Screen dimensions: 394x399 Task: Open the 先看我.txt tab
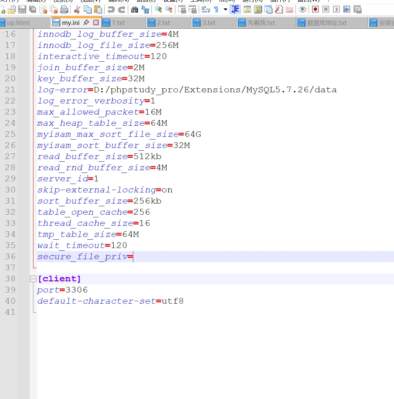[x=261, y=23]
